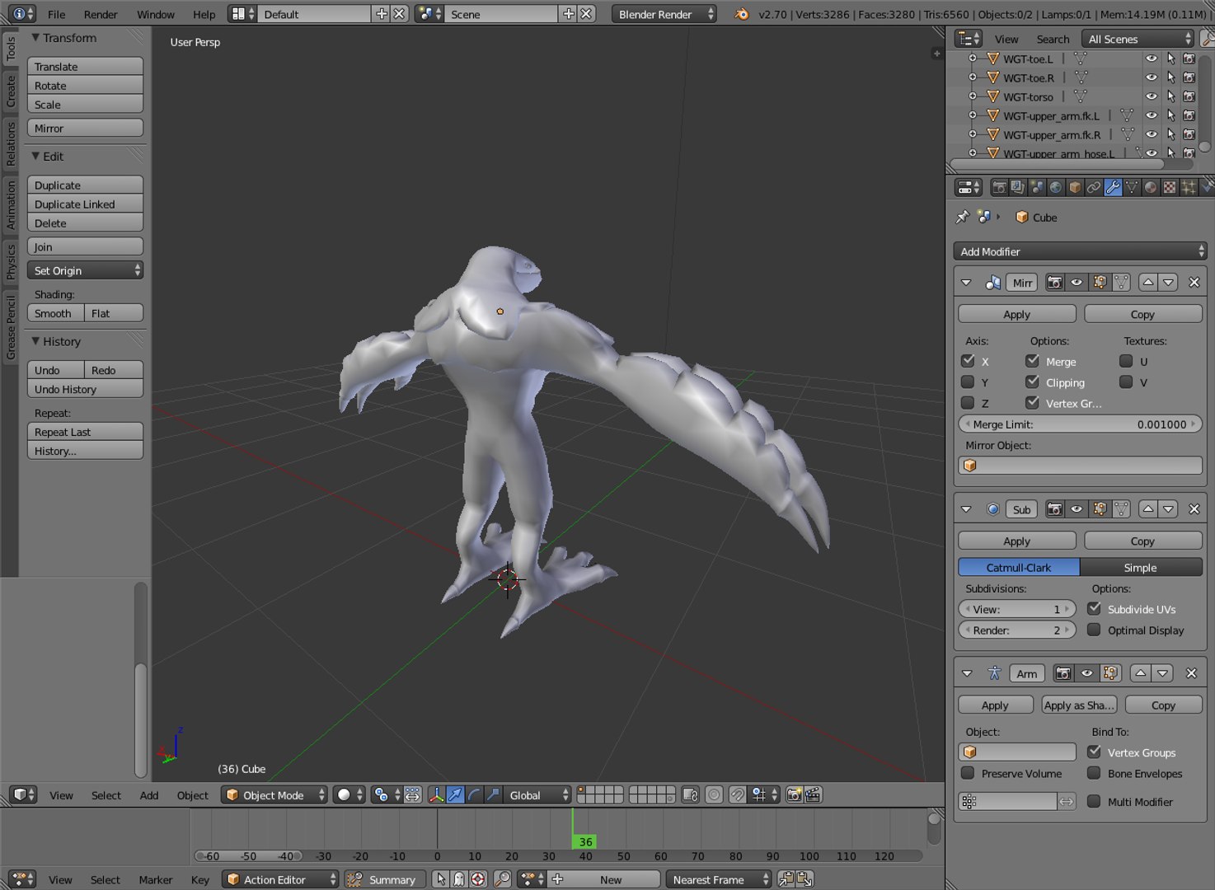The image size is (1215, 890).
Task: Click the OpenGL render camera icon in viewport header
Action: [794, 795]
